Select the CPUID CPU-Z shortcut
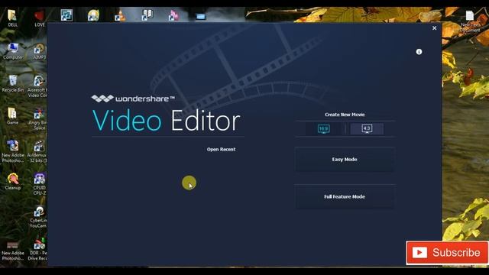Viewport: 489px width, 275px height. (40, 184)
